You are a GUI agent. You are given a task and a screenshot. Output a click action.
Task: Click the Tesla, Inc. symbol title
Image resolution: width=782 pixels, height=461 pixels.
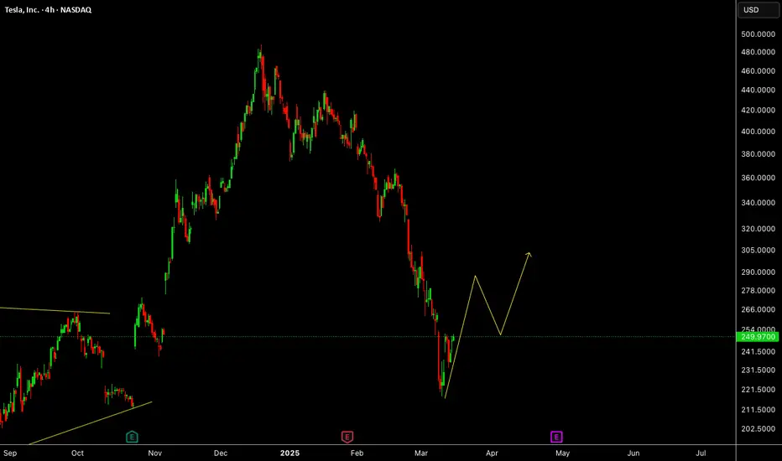[x=48, y=10]
